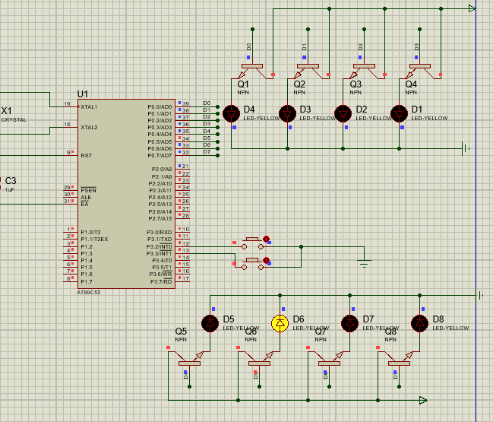Push the button wired to P3.2/INT0
The image size is (493, 422).
252,243
